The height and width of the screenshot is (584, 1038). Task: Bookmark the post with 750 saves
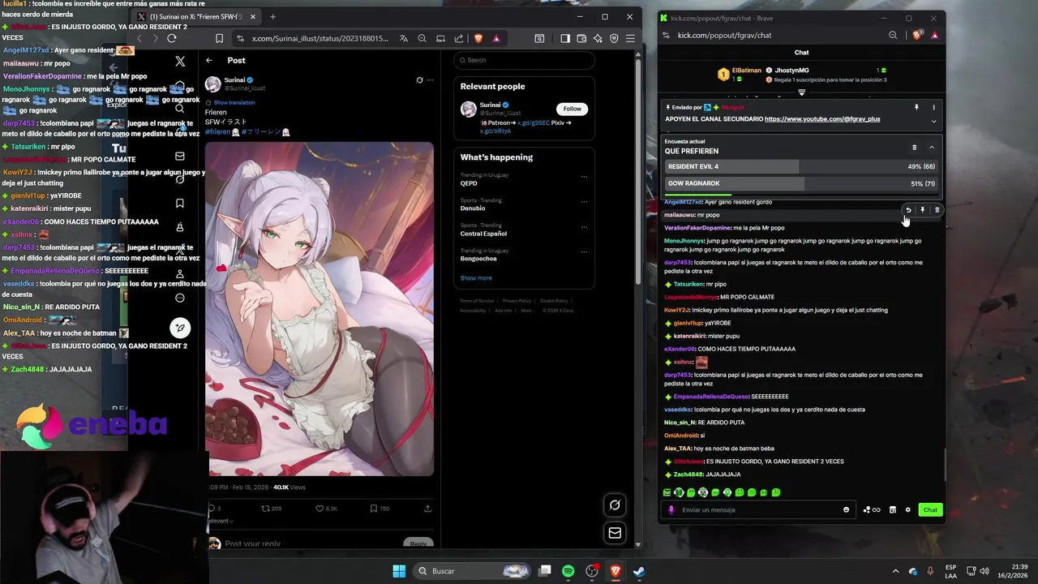380,509
